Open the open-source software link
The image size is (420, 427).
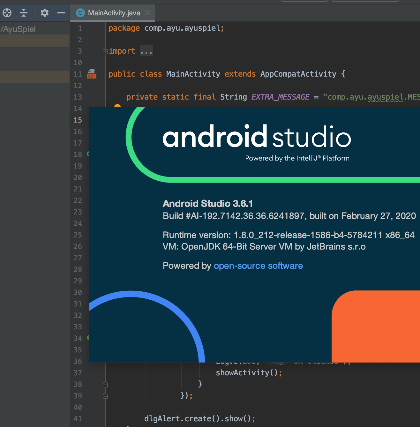(258, 266)
